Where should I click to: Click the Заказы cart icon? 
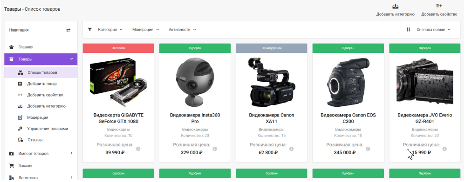[x=12, y=166]
